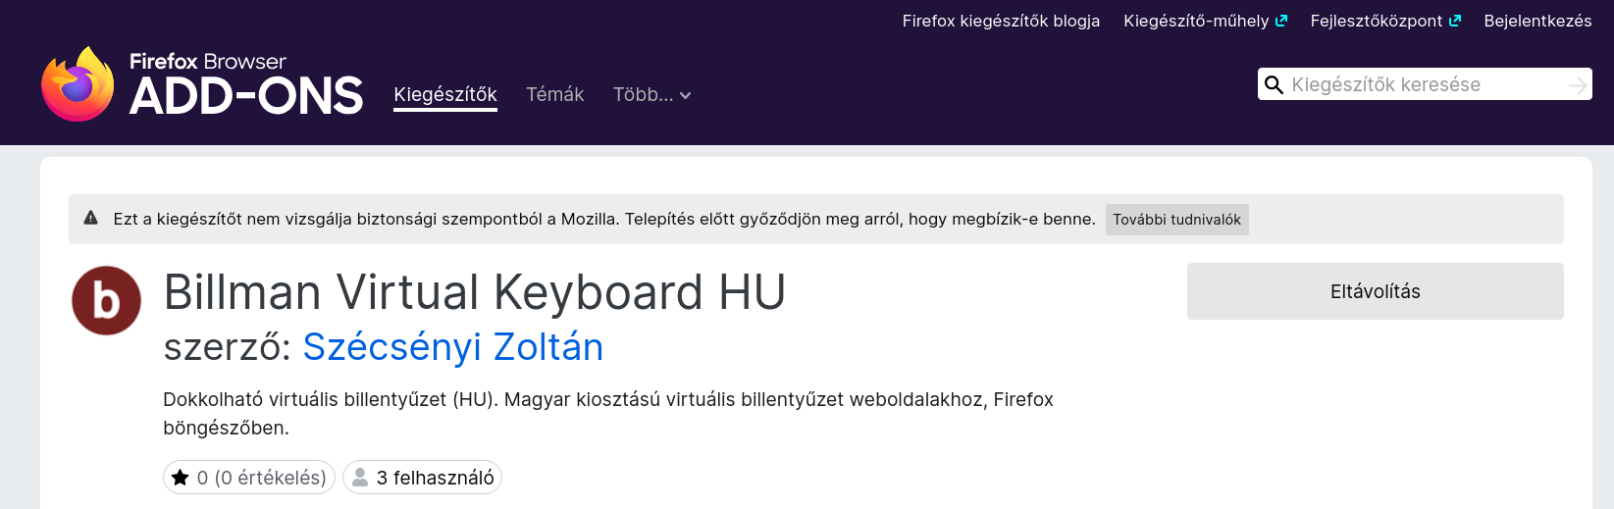Click the star rating icon
The image size is (1614, 509).
(x=181, y=478)
